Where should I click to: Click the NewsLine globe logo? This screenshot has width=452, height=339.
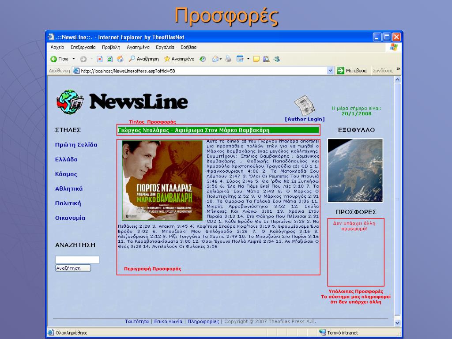[70, 102]
